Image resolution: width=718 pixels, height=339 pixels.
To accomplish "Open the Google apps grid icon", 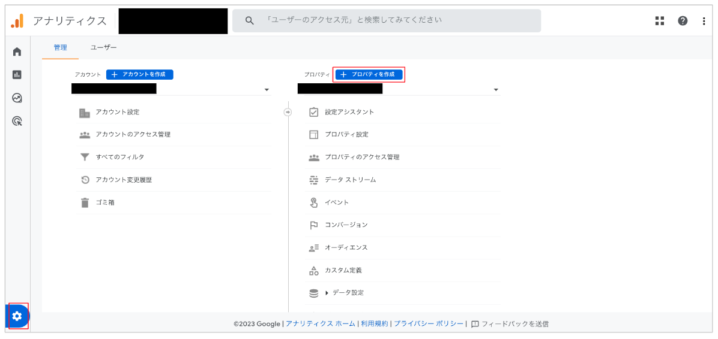I will (660, 20).
